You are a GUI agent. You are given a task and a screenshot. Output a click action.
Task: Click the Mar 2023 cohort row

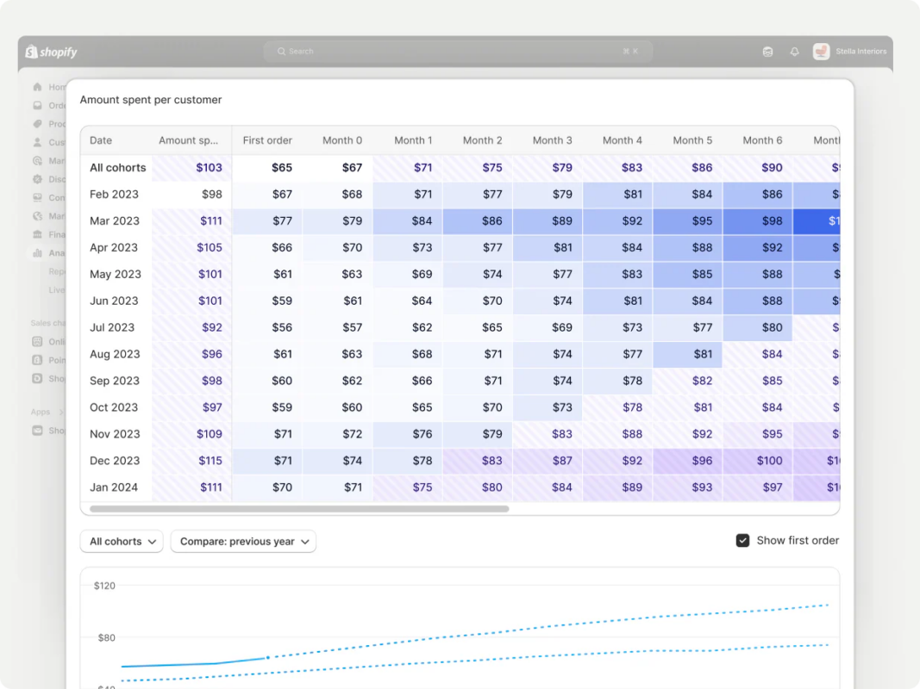(115, 220)
